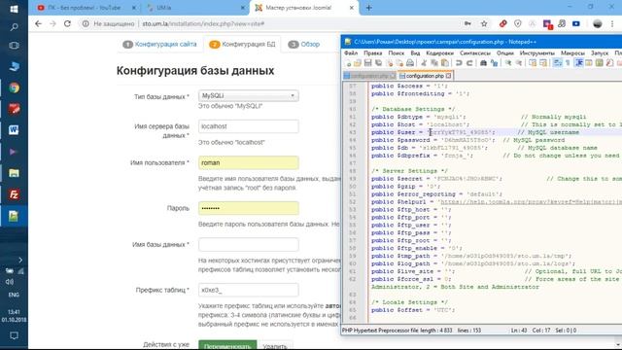Open the Опции menu in Notepad++
This screenshot has width=622, height=350.
(x=504, y=52)
